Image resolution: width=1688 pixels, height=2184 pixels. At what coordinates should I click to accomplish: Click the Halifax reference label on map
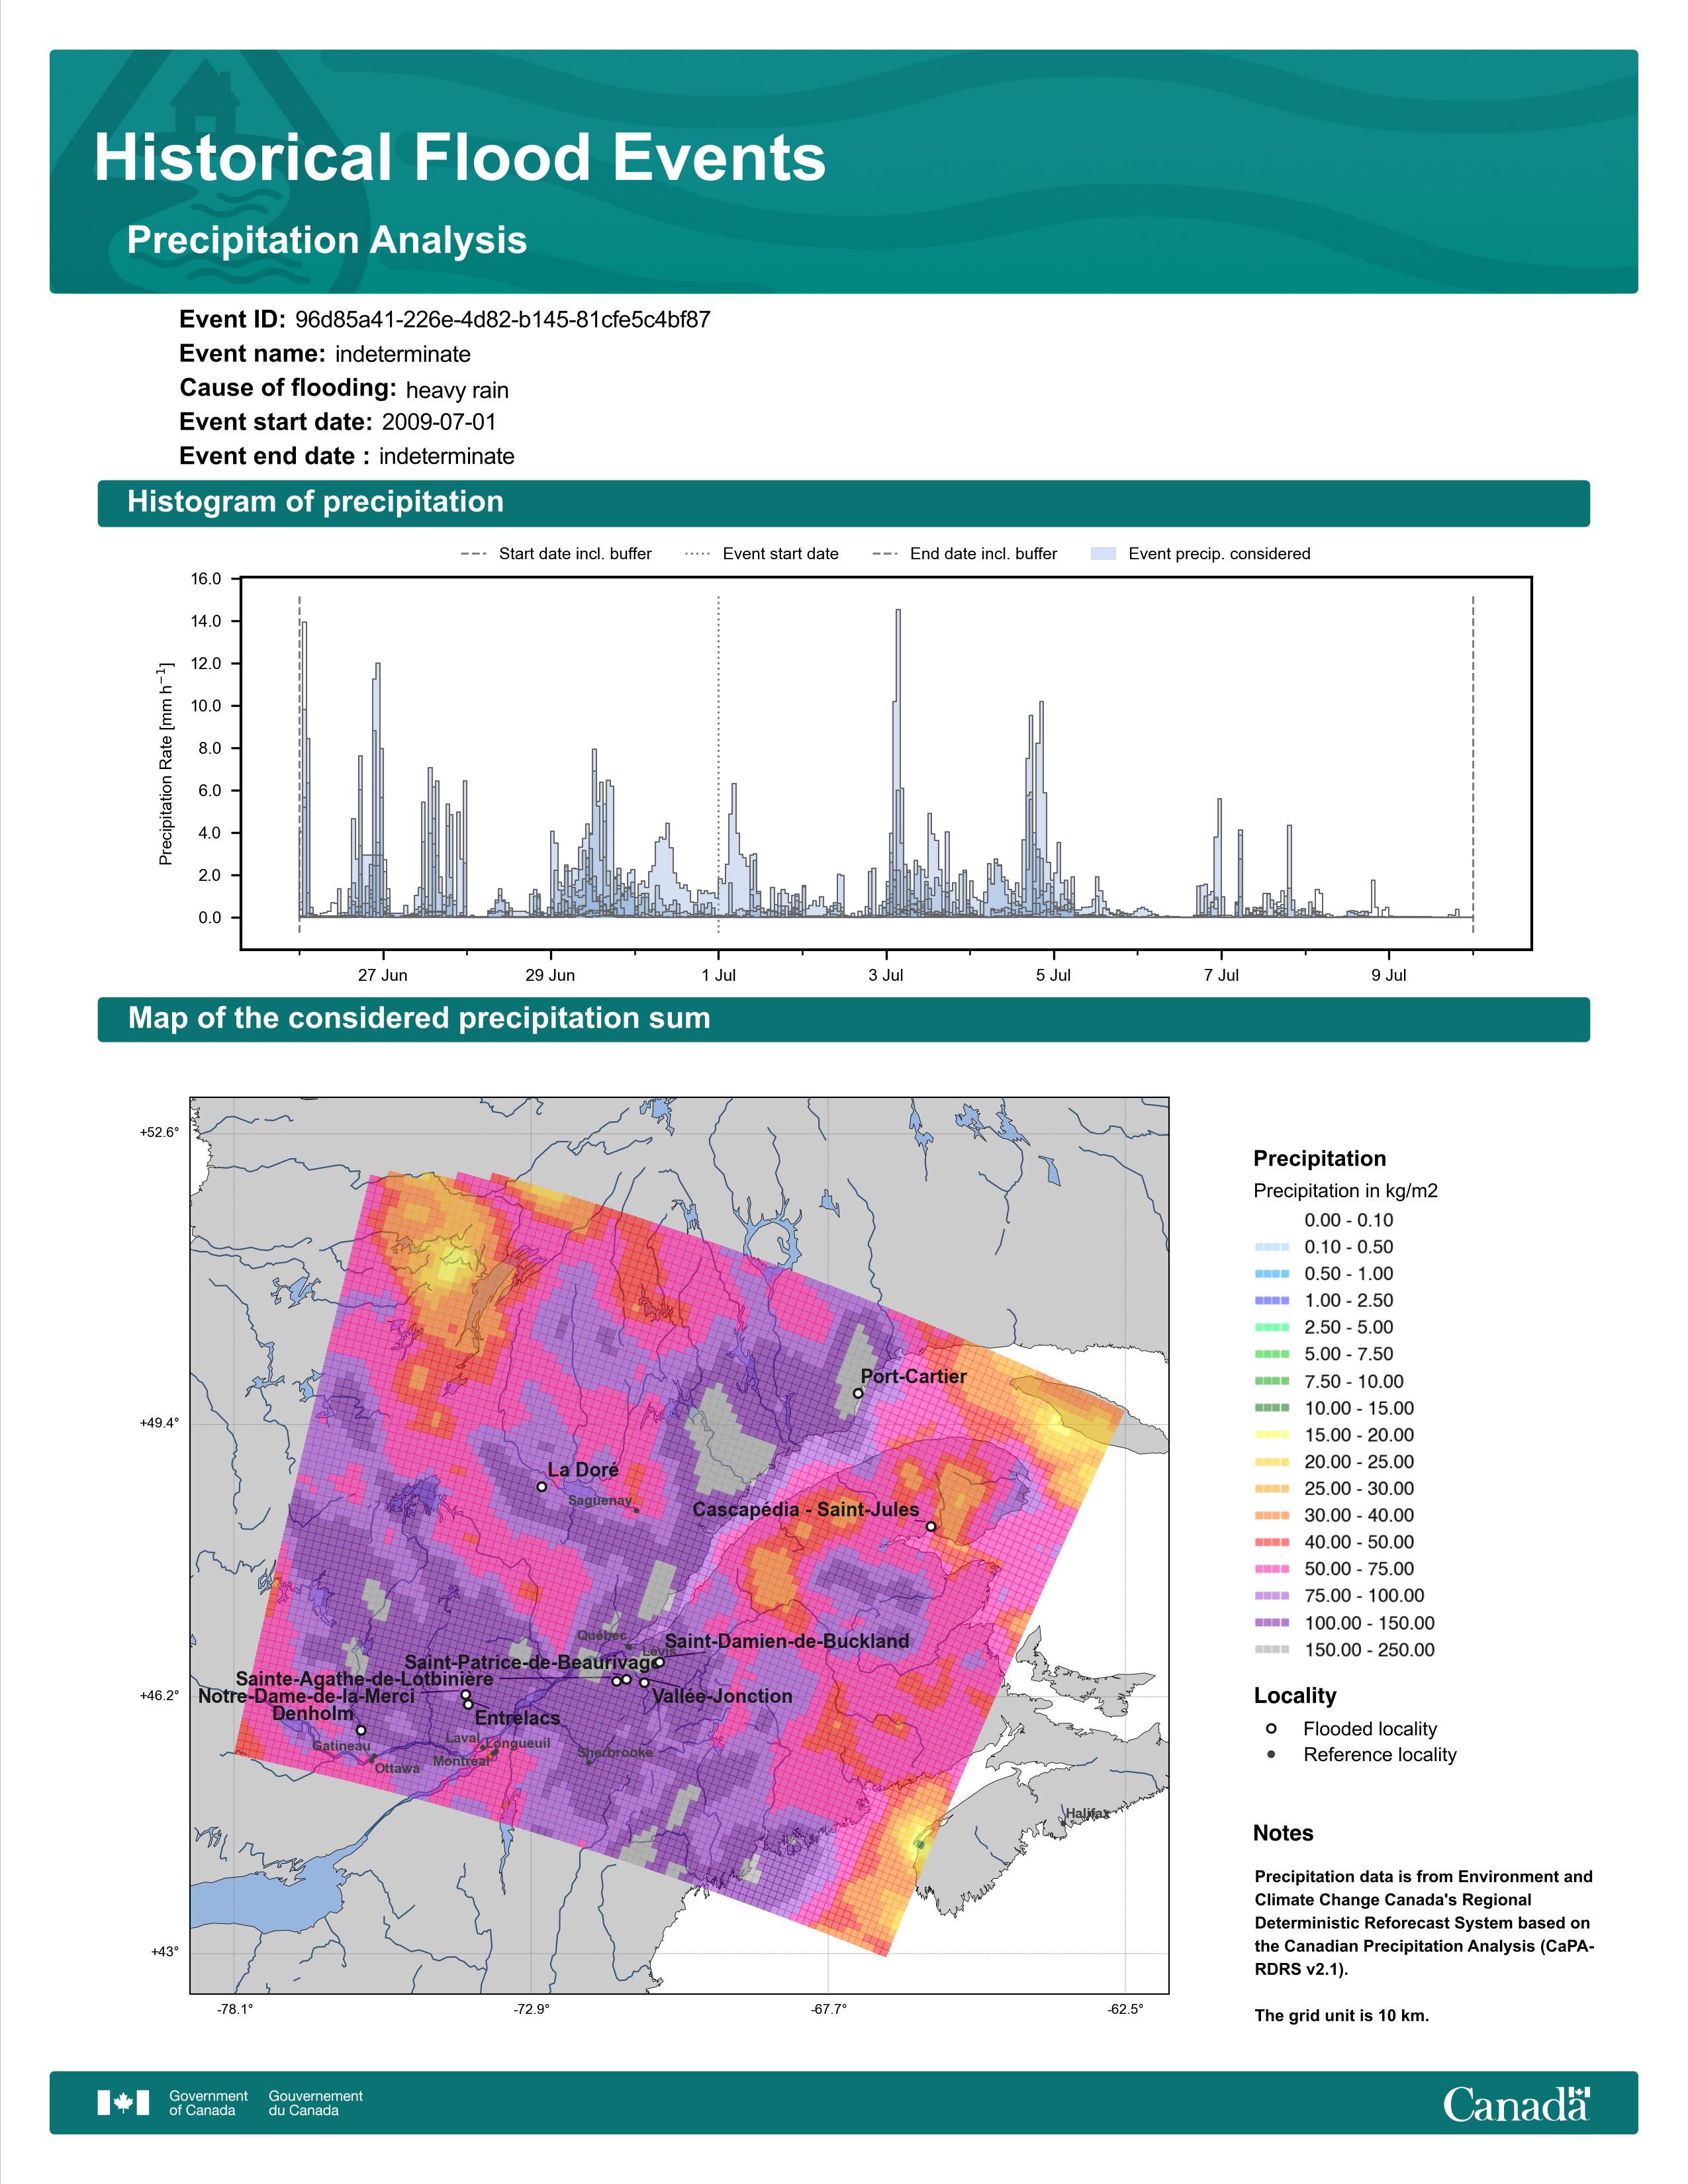(1087, 1813)
